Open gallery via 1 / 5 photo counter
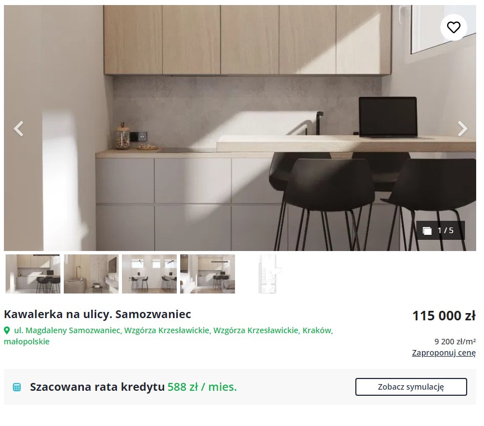484x426 pixels. 440,230
